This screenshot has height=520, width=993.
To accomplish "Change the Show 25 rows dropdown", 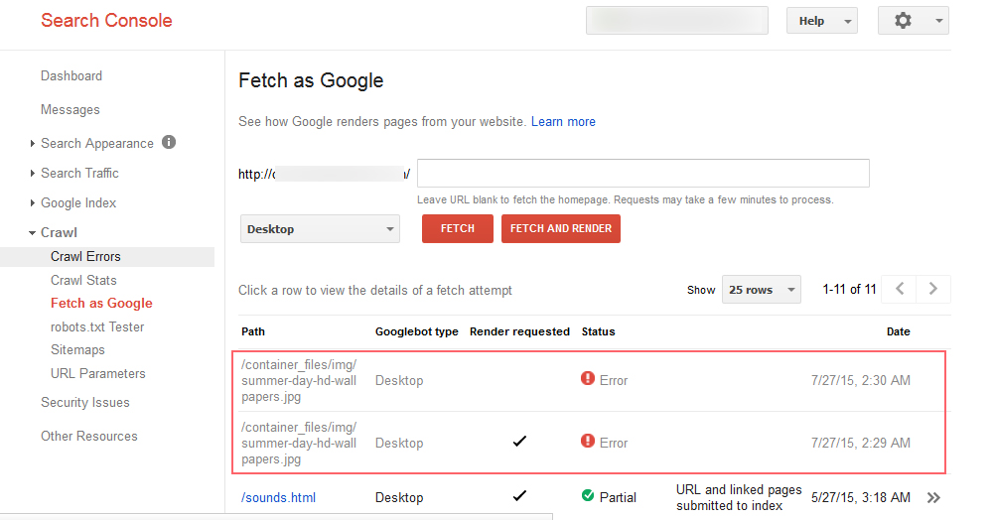I will coord(761,290).
